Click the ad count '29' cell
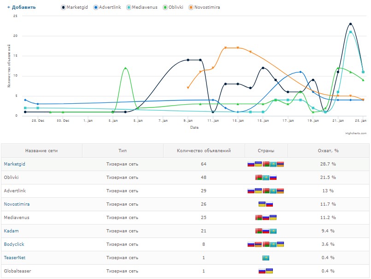This screenshot has height=279, width=371. pyautogui.click(x=204, y=190)
